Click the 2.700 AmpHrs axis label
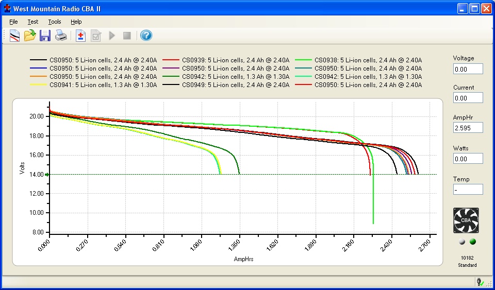495x290 pixels. coord(424,244)
